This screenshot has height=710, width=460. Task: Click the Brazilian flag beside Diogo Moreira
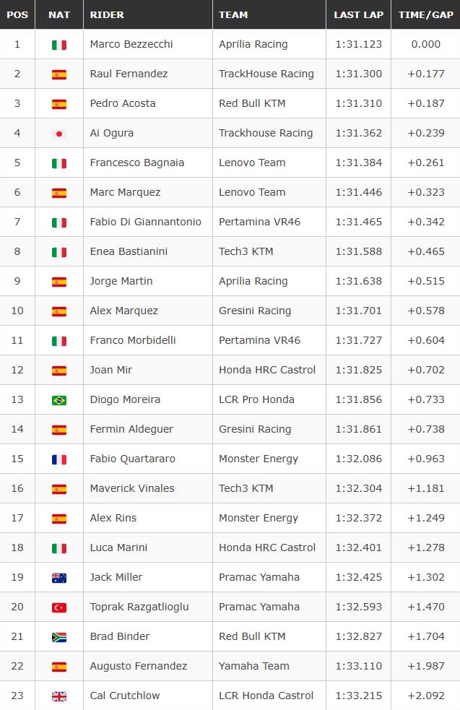point(59,400)
